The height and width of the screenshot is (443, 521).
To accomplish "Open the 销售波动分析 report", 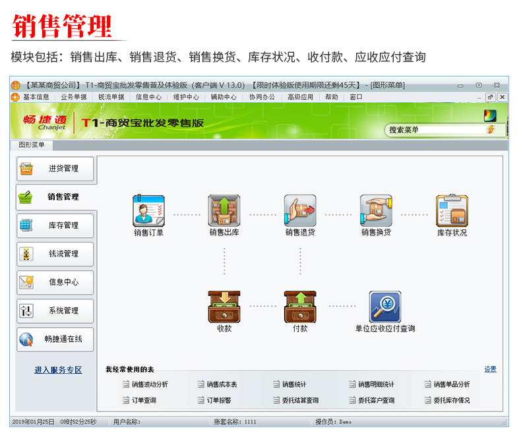I will (x=146, y=384).
